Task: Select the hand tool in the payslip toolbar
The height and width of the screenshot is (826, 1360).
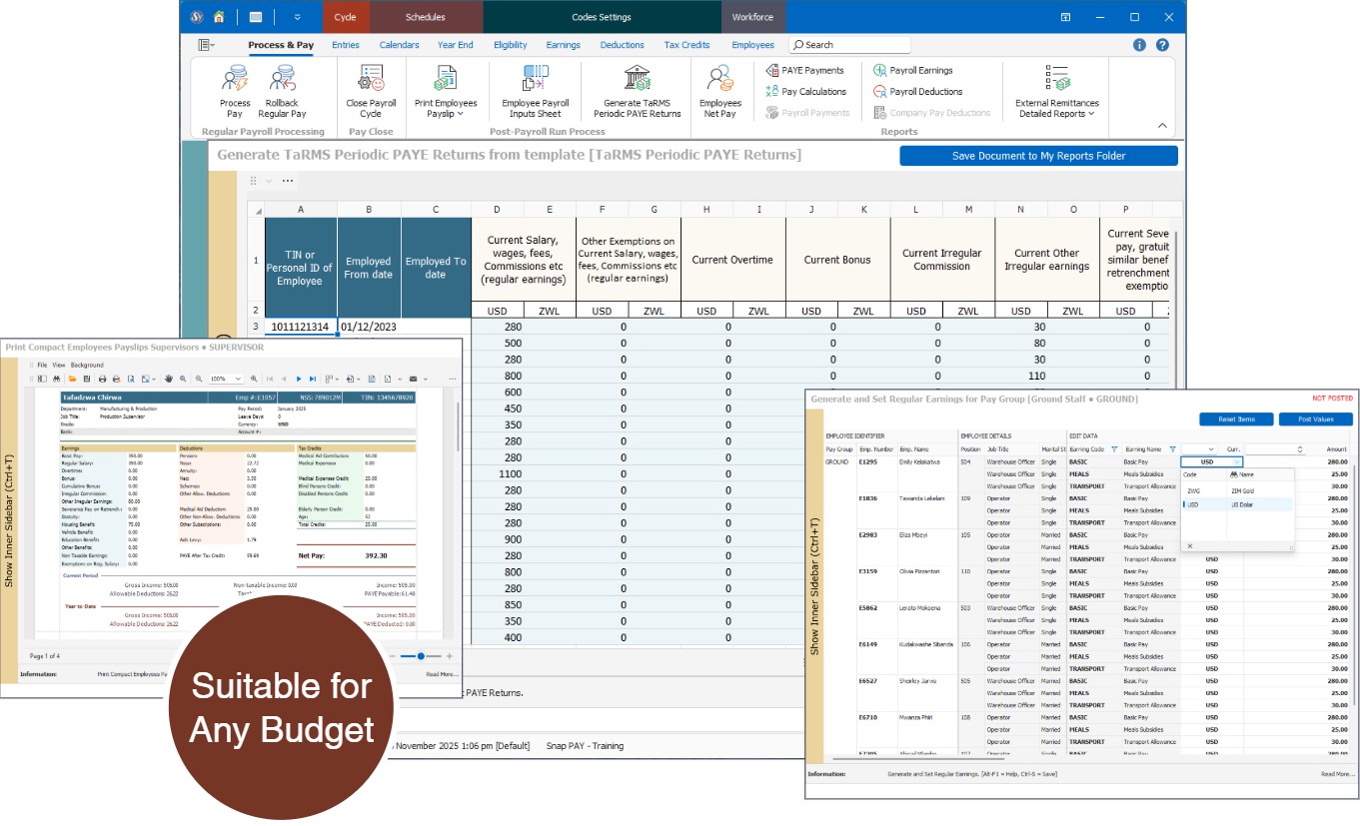Action: point(170,380)
